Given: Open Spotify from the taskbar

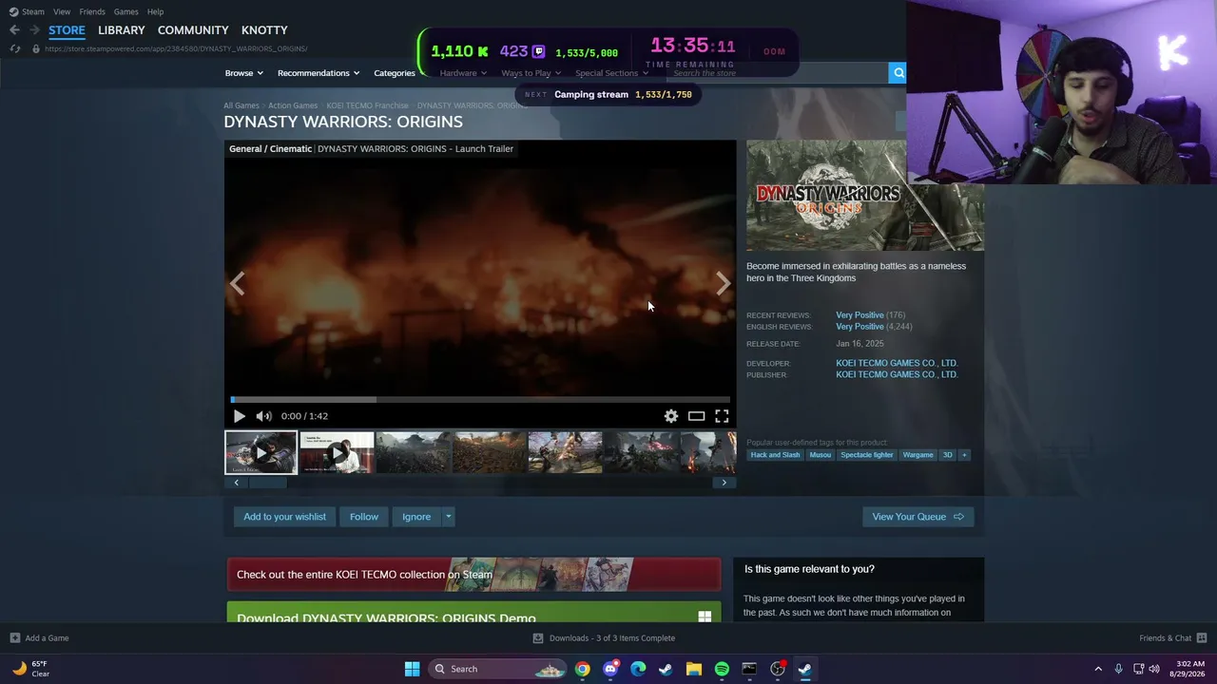Looking at the screenshot, I should point(722,669).
